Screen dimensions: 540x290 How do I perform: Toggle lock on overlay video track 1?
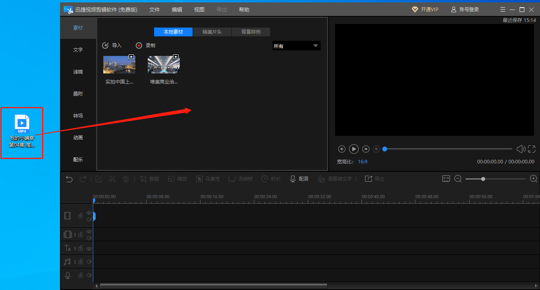(80, 235)
